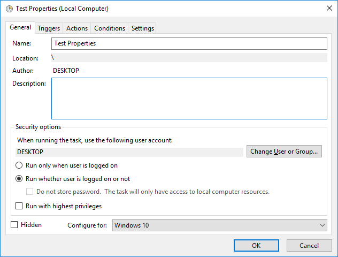Confirm changes with the OK button
Viewport: 338px width, 257px height.
[x=256, y=245]
